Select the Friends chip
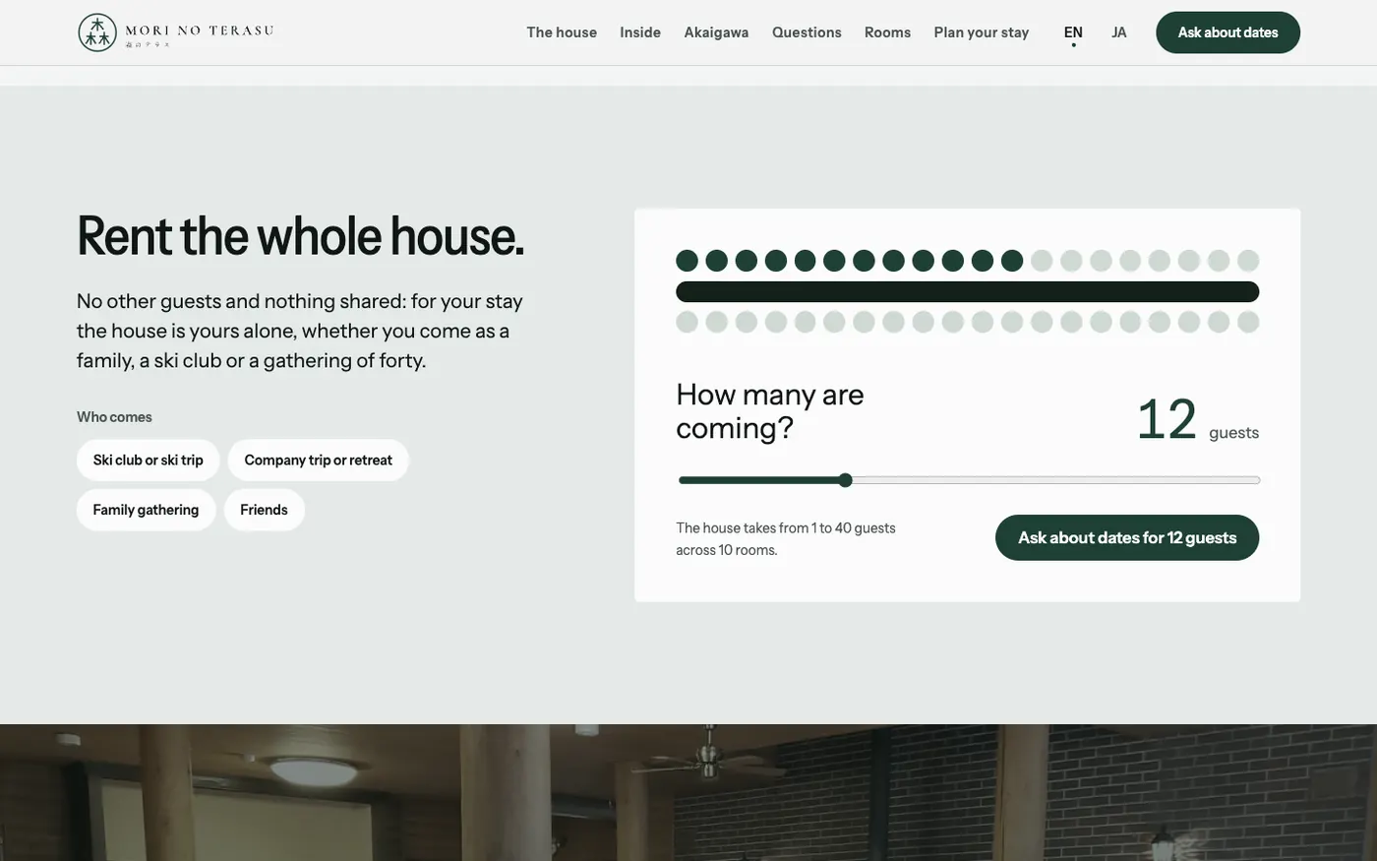 264,510
